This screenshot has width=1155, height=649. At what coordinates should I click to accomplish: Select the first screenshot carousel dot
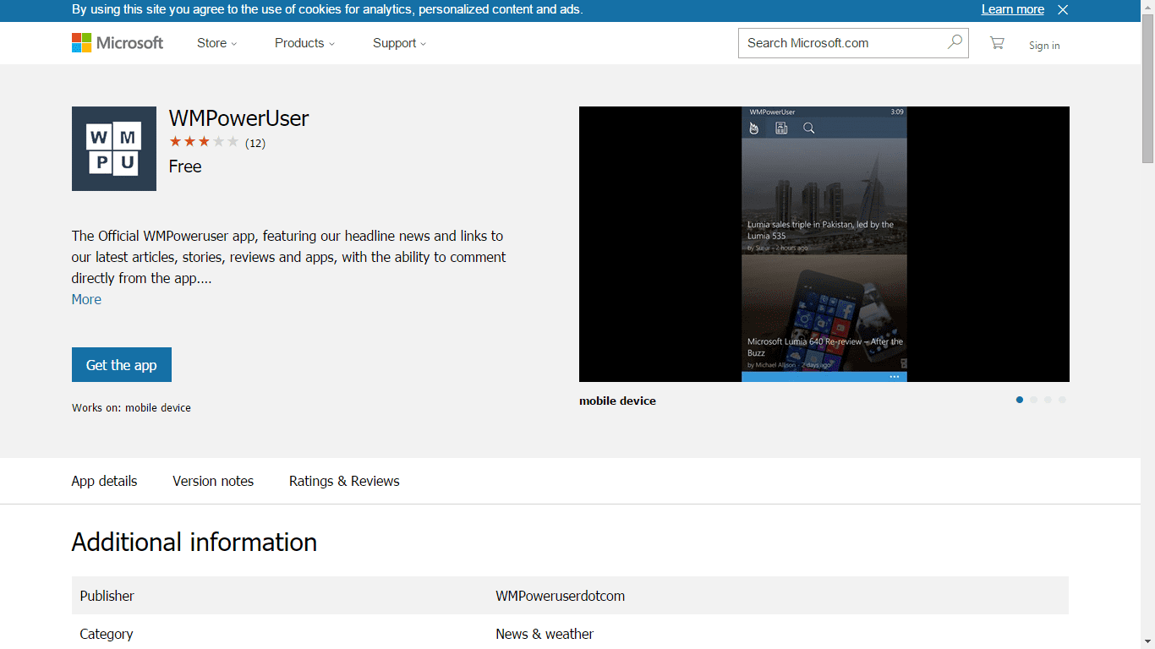pos(1020,400)
